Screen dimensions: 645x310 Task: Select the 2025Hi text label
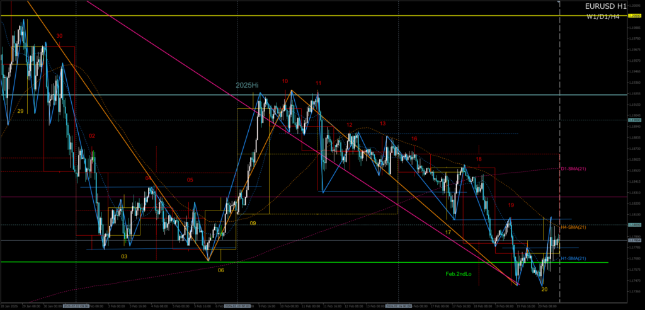248,84
